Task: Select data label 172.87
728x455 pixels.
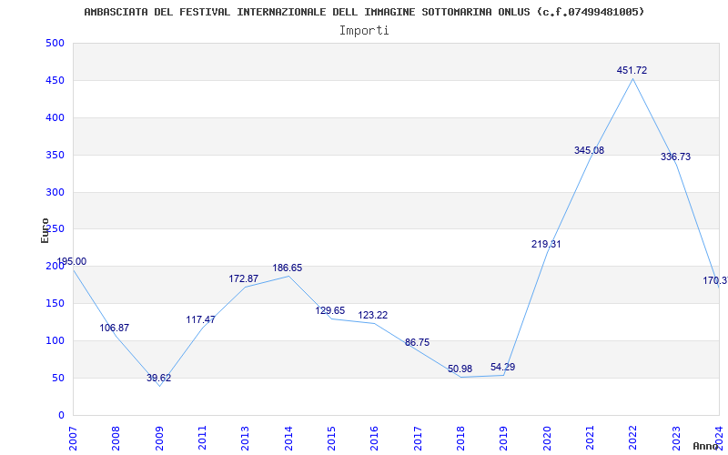Action: [243, 279]
